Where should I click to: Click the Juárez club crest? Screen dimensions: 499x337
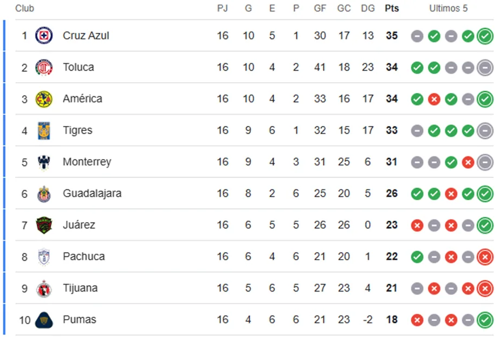point(44,225)
